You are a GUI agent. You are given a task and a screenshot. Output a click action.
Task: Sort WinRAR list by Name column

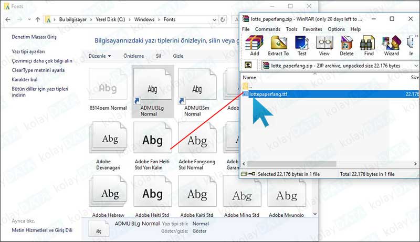point(249,77)
